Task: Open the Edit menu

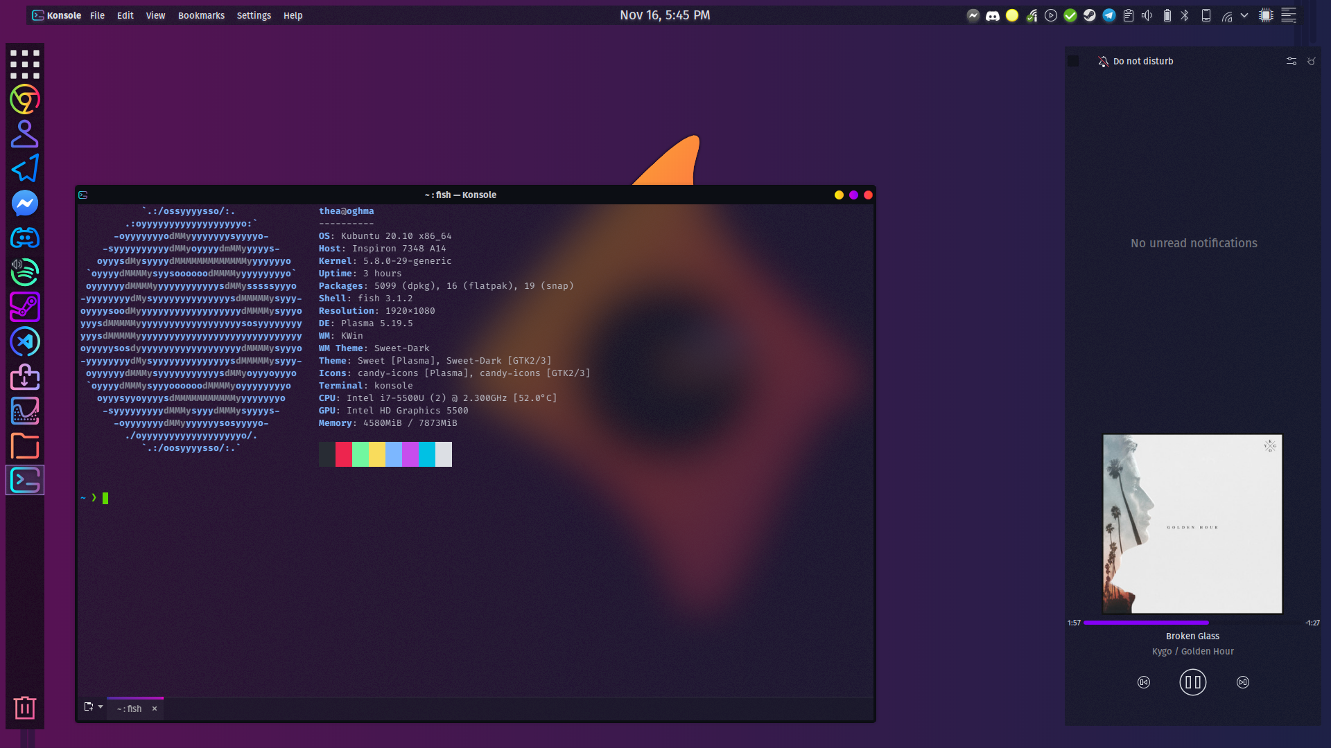Action: [x=125, y=15]
